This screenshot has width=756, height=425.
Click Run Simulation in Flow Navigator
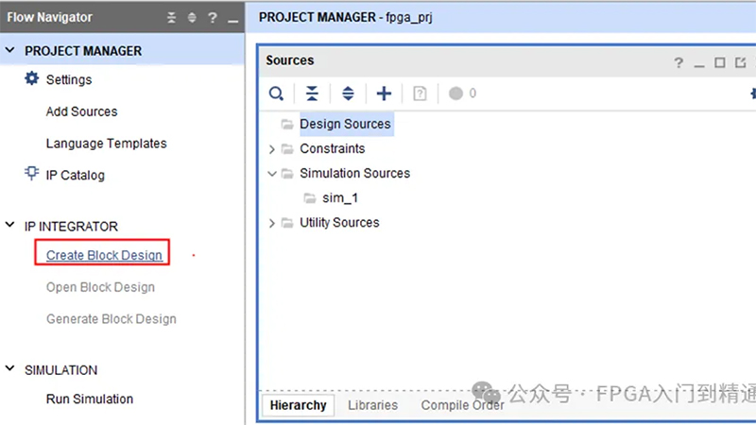[x=90, y=399]
